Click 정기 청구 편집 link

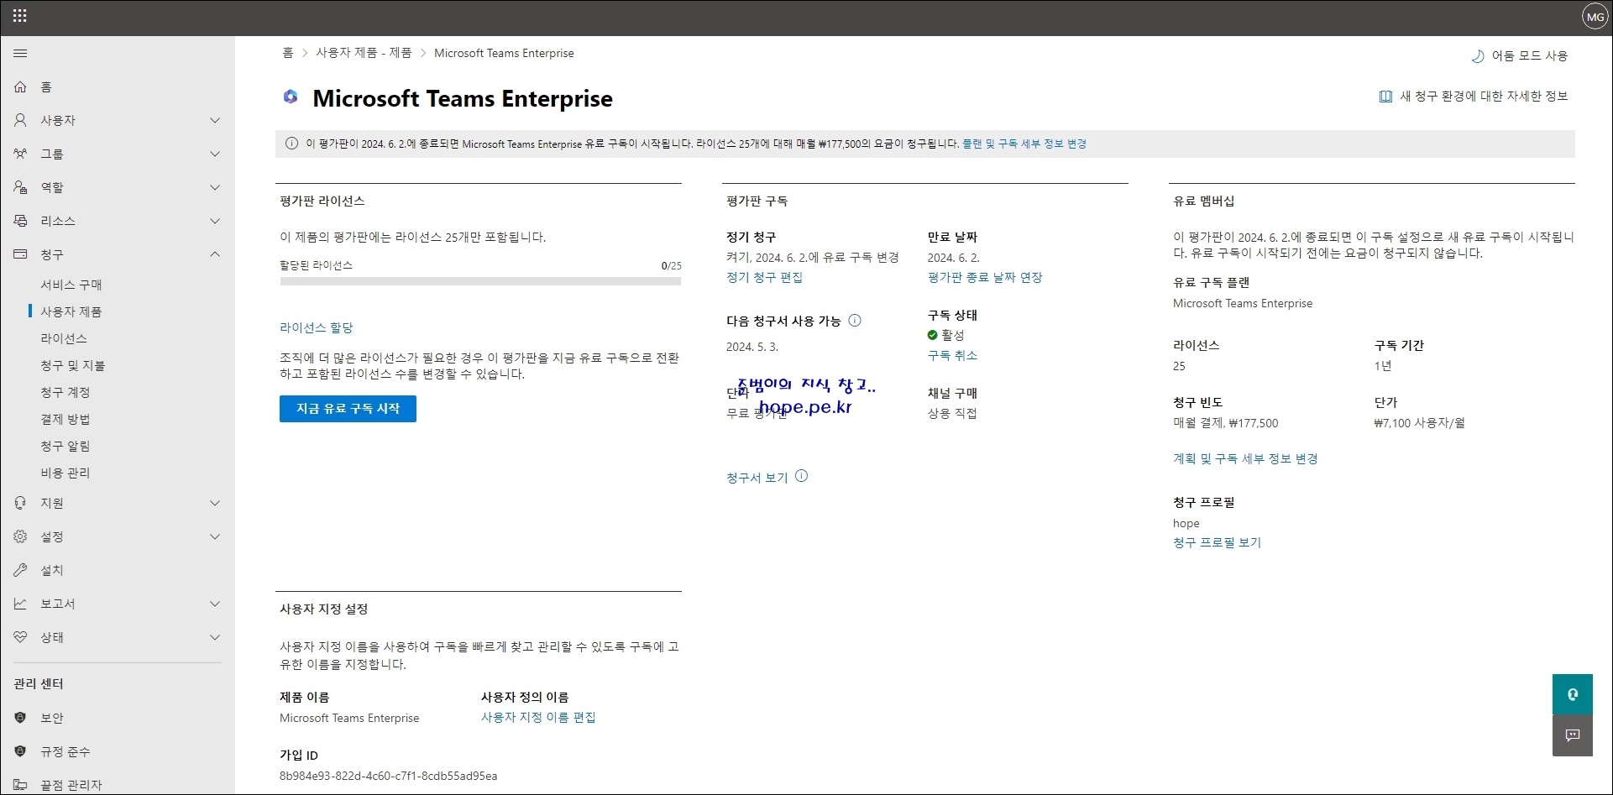point(764,277)
